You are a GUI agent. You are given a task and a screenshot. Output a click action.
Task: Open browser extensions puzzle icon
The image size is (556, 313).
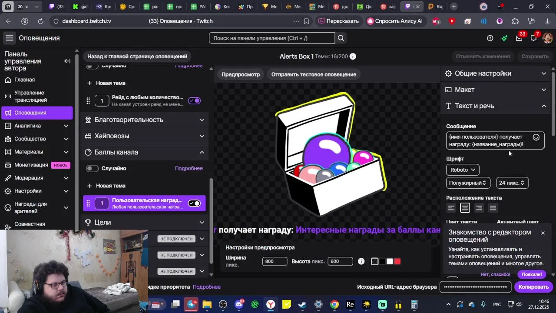pos(516,21)
